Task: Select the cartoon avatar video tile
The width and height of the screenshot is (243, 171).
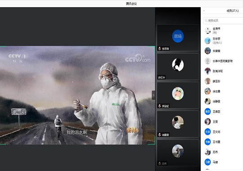Action: [x=178, y=95]
